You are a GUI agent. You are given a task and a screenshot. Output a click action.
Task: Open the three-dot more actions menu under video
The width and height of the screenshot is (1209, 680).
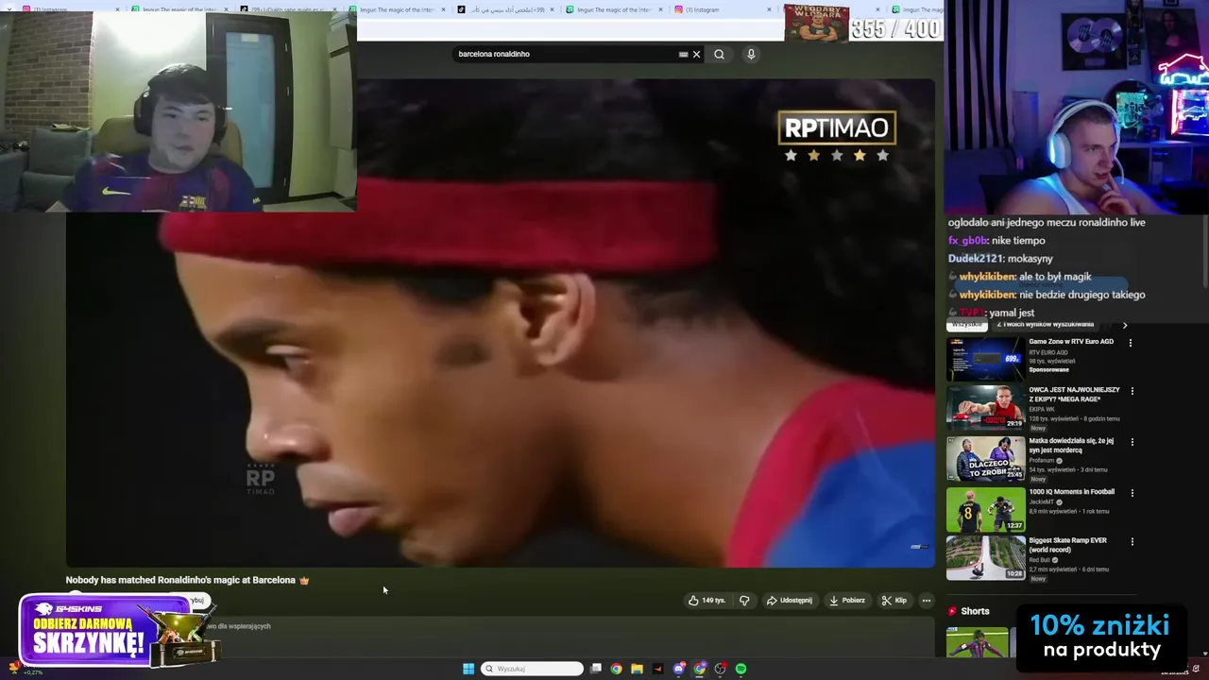click(927, 601)
